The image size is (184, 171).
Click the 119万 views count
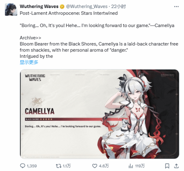(x=140, y=166)
